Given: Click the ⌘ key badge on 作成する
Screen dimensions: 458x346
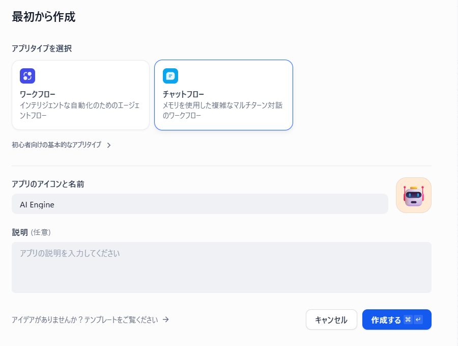Looking at the screenshot, I should pyautogui.click(x=408, y=320).
